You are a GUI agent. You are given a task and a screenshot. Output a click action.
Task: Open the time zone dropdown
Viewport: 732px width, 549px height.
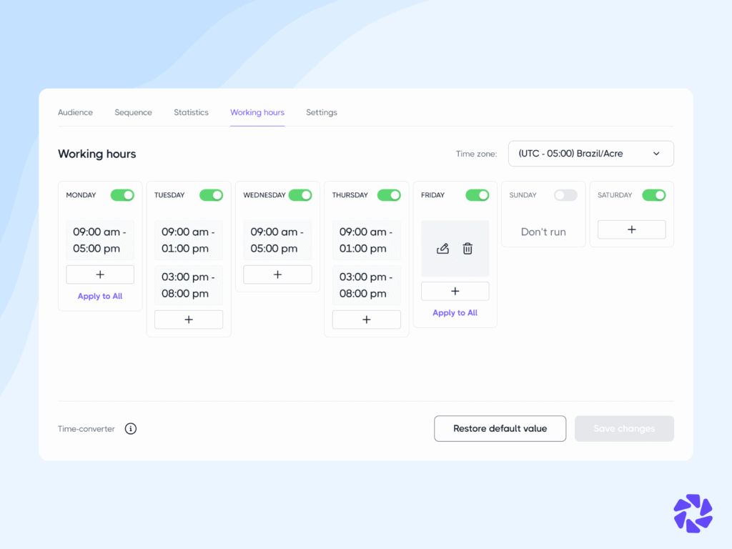coord(590,153)
